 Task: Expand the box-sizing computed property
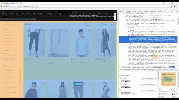pyautogui.click(x=160, y=93)
